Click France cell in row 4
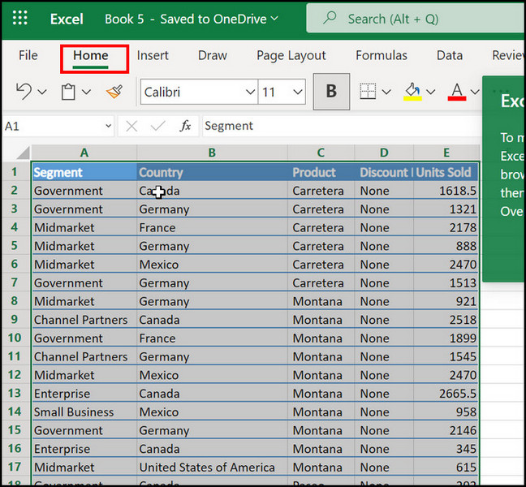Viewport: 526px width, 487px height. click(x=212, y=227)
